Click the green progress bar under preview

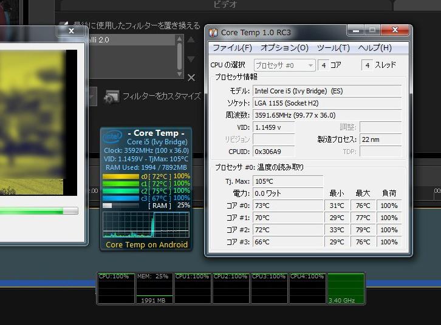coord(38,211)
